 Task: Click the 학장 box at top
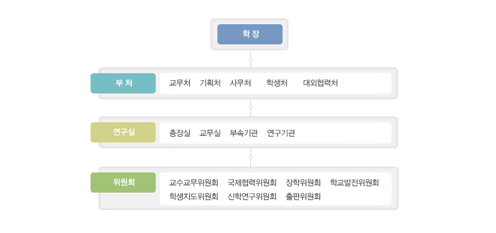click(250, 34)
